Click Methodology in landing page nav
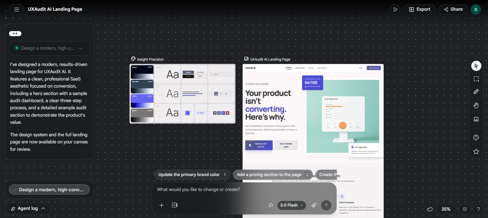The image size is (488, 218). click(x=300, y=68)
